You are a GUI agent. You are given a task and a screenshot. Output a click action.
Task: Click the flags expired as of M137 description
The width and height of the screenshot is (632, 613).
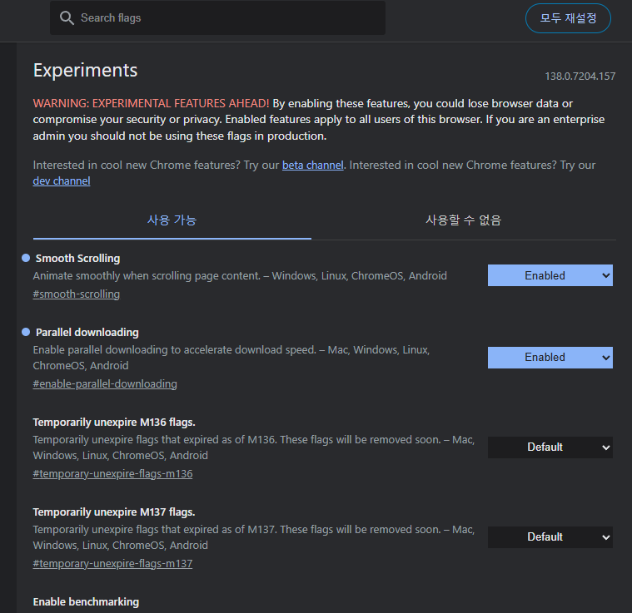click(254, 537)
